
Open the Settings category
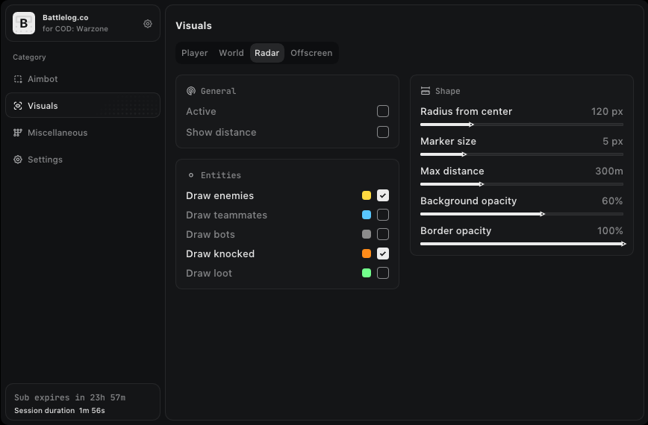pos(83,160)
